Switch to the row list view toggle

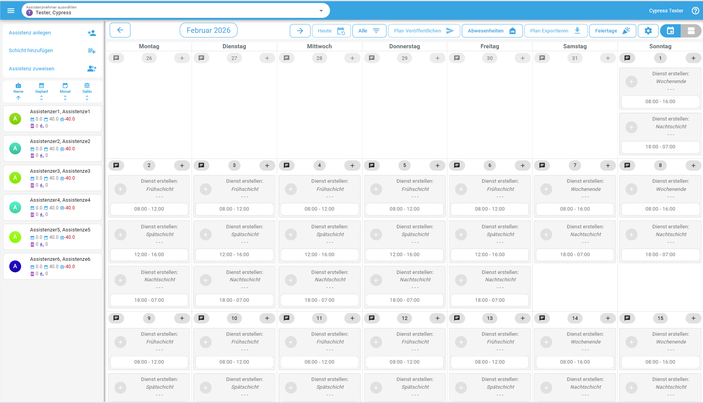tap(691, 31)
